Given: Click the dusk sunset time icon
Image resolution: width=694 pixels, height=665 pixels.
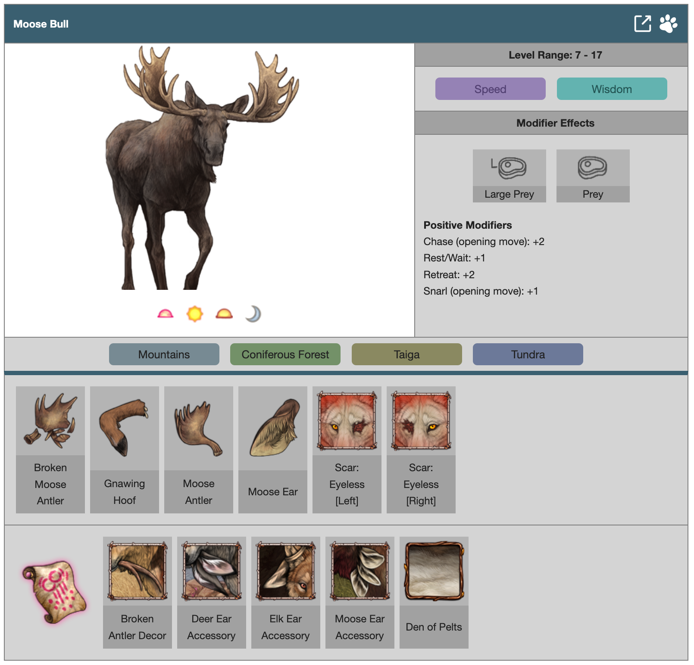Looking at the screenshot, I should click(224, 314).
